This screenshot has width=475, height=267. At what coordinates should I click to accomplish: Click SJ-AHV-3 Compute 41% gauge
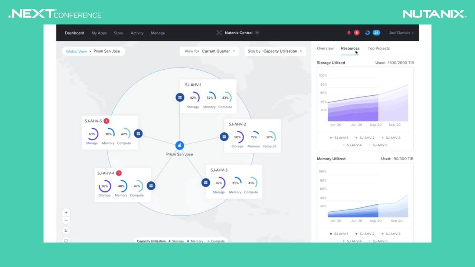click(251, 183)
